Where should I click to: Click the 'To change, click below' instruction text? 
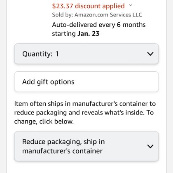coord(84,117)
